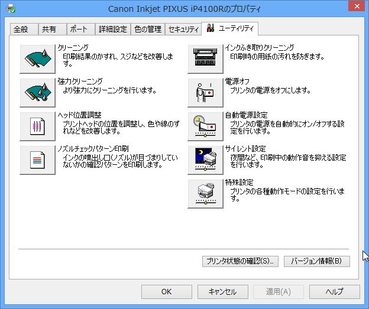Image resolution: width=369 pixels, height=309 pixels.
Task: Switch to the 共有 tab
Action: point(52,30)
